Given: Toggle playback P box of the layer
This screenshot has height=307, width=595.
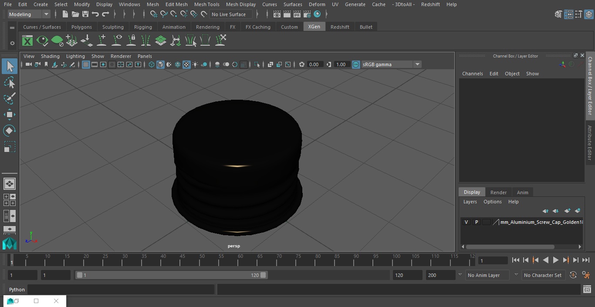Looking at the screenshot, I should 476,222.
